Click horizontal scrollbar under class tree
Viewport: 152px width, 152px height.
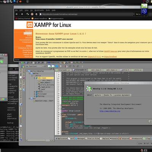coord(40,140)
